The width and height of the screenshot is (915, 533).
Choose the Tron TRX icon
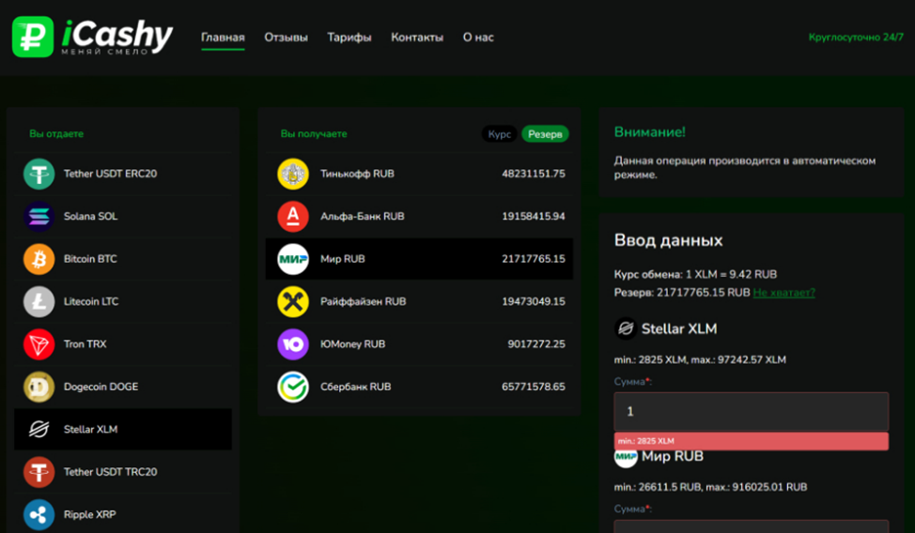click(x=39, y=344)
